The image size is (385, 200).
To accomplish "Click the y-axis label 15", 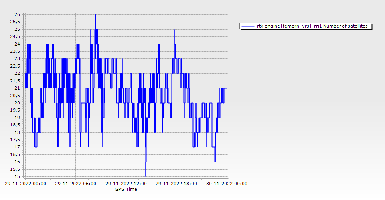I will [x=17, y=176].
